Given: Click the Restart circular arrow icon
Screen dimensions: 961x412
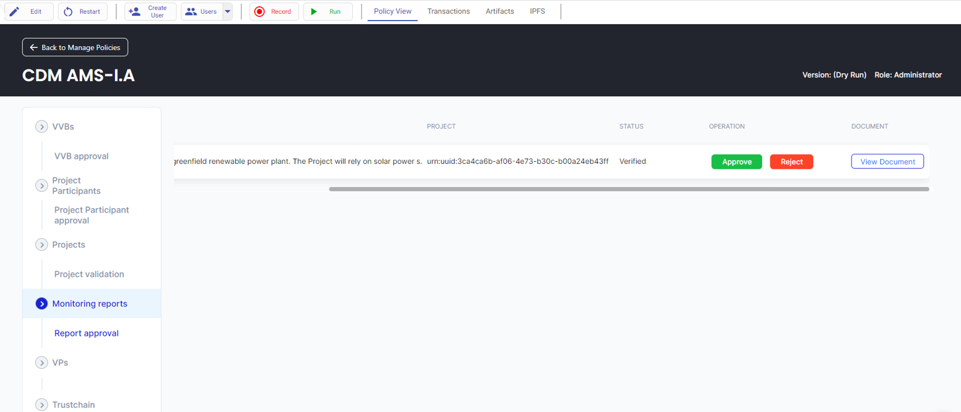Looking at the screenshot, I should click(68, 11).
